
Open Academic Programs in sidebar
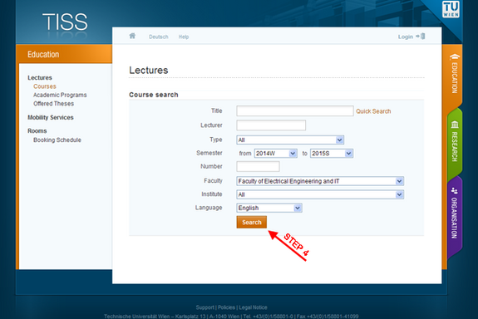(x=60, y=95)
